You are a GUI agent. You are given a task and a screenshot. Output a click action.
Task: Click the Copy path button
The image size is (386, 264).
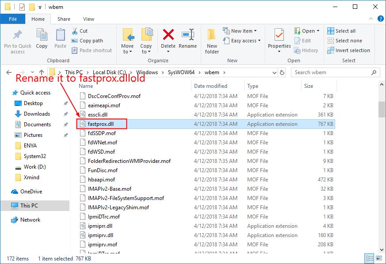[x=88, y=41]
